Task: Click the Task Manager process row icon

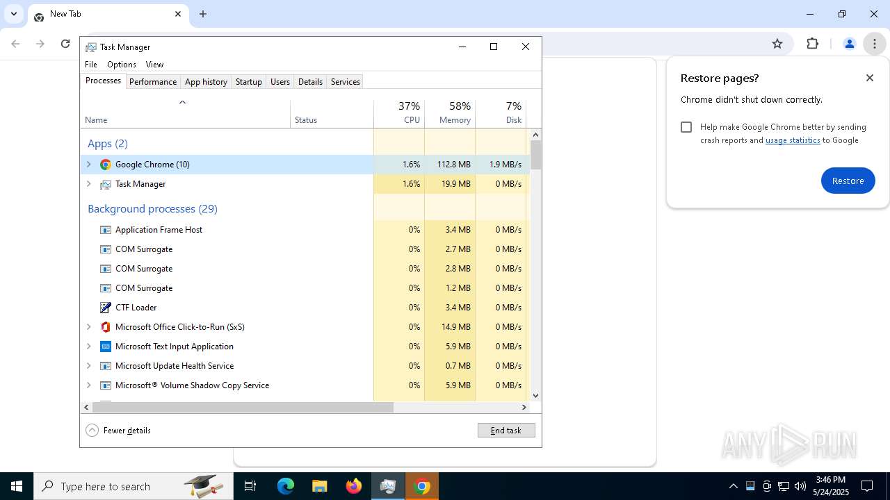Action: coord(106,184)
